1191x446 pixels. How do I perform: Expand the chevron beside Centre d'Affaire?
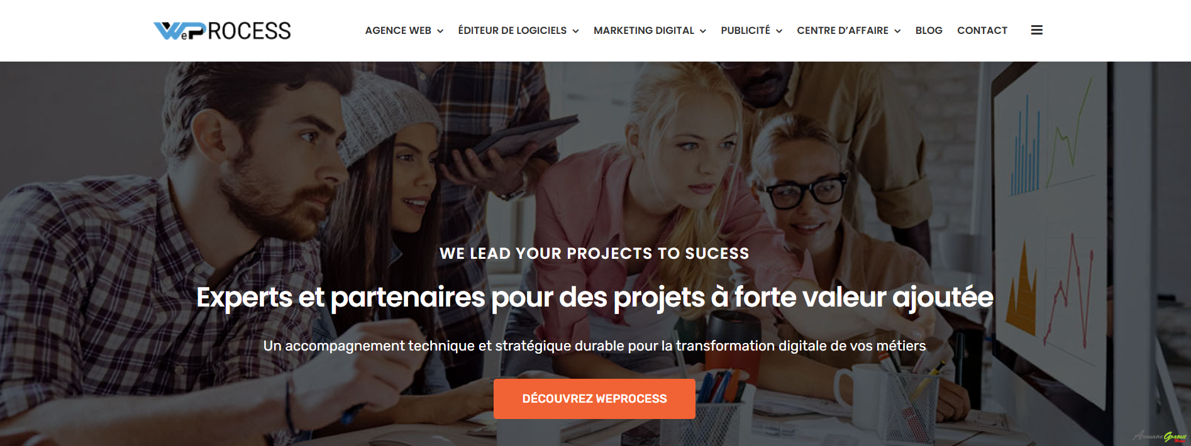coord(897,31)
